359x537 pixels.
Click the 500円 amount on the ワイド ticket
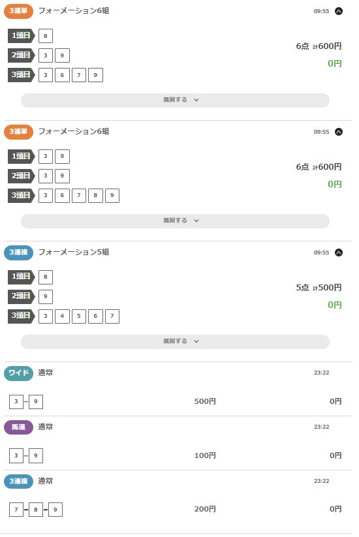click(205, 401)
